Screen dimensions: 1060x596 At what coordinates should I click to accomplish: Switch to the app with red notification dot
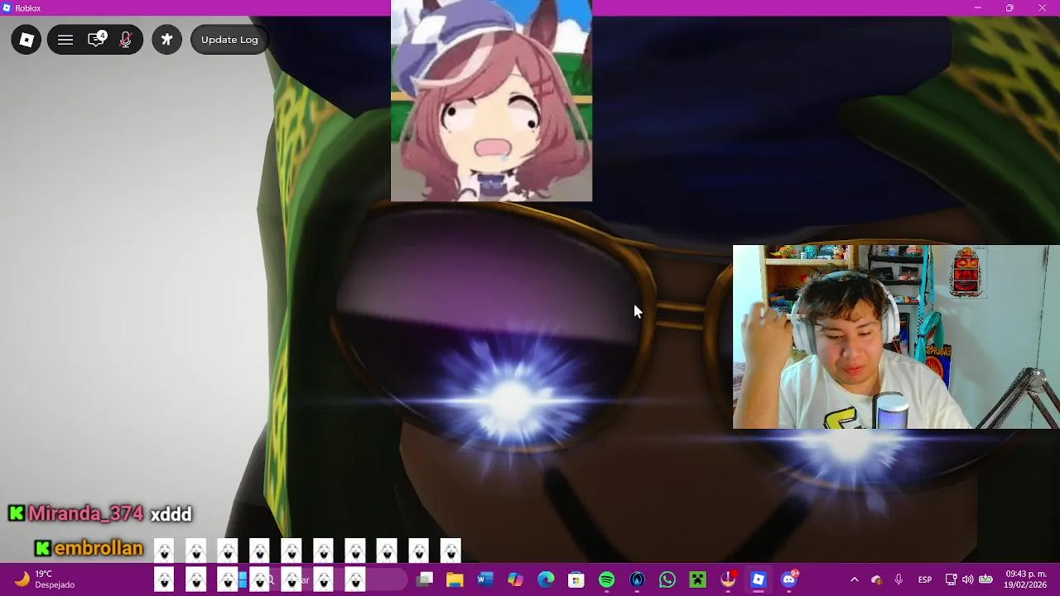click(x=728, y=579)
